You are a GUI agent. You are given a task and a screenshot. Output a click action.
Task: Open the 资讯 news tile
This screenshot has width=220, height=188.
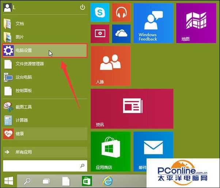pos(132,109)
